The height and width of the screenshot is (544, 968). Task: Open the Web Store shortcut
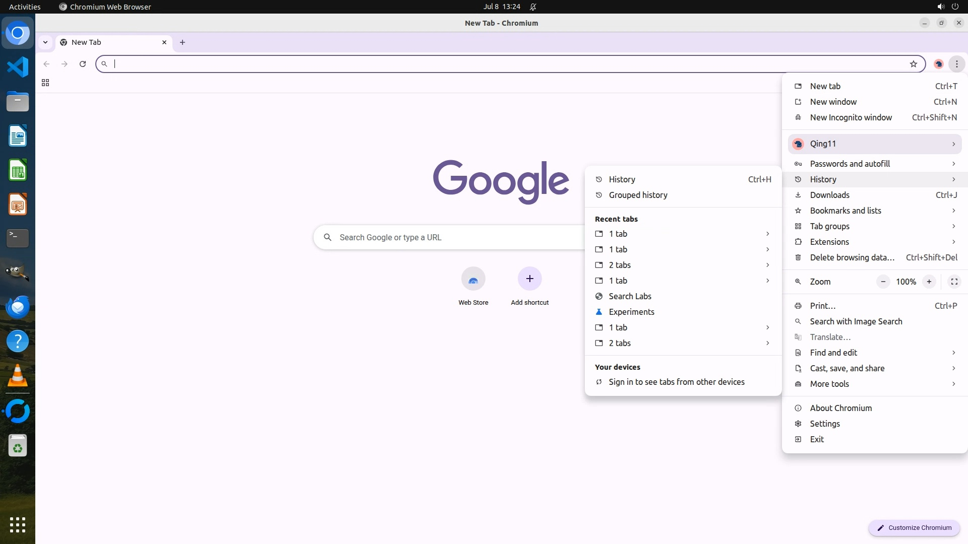473,279
